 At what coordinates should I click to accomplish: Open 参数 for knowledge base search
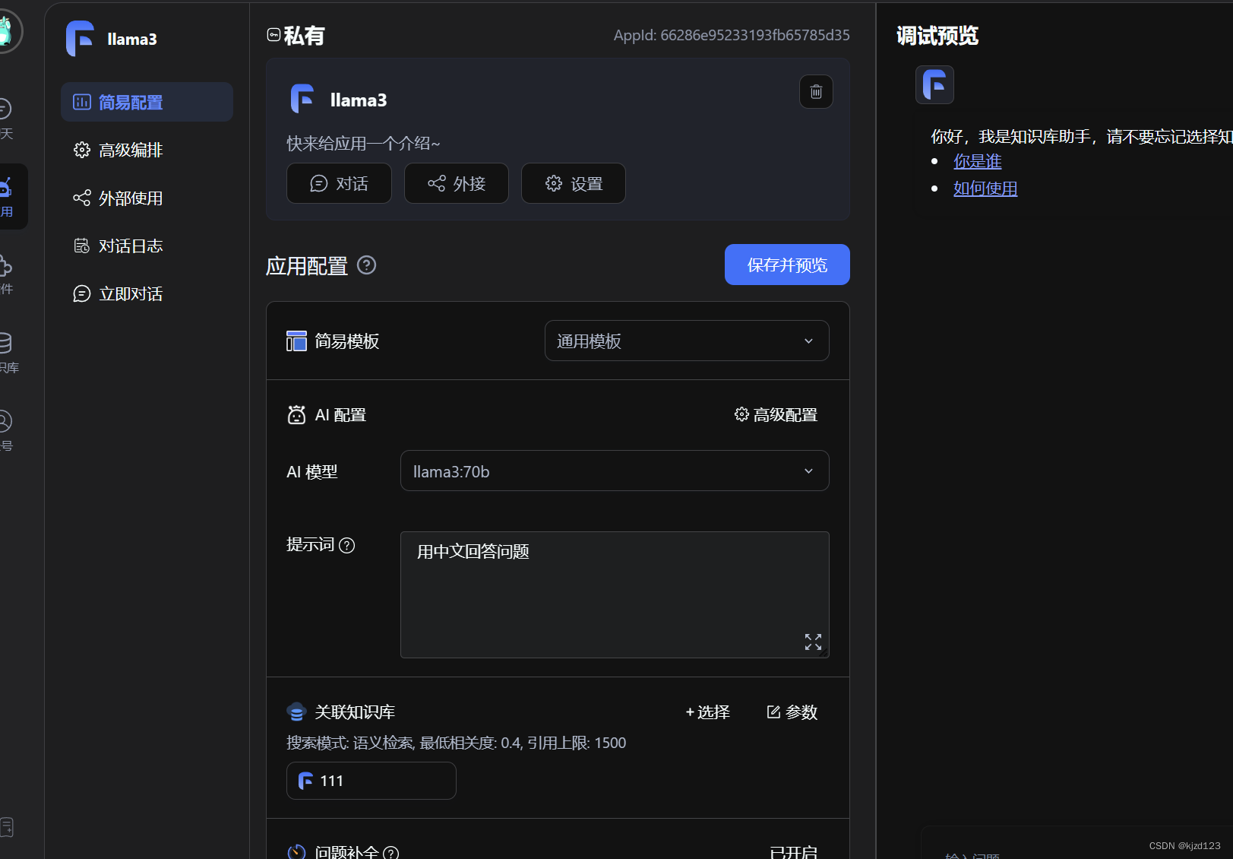[792, 712]
